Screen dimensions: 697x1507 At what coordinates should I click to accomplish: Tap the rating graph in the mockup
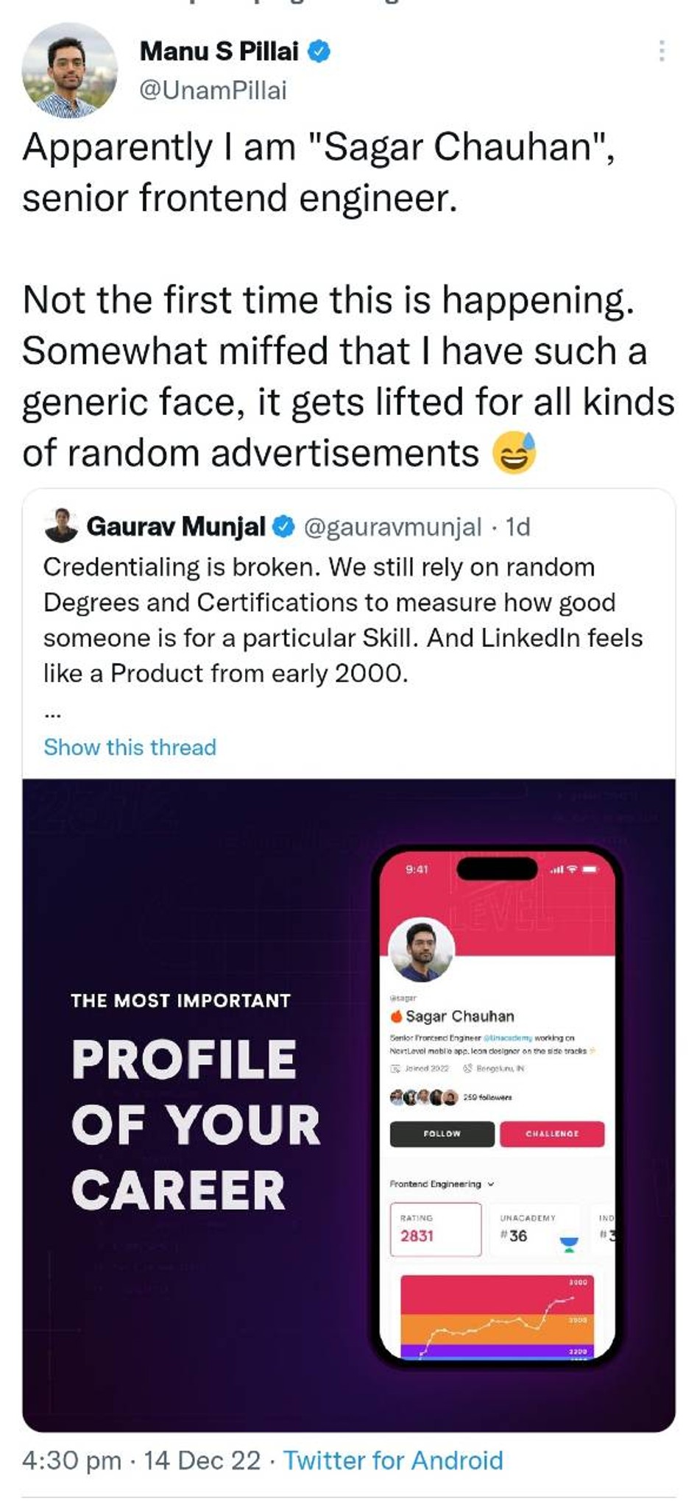497,1316
